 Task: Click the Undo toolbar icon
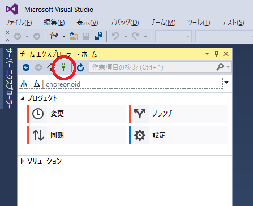115,36
